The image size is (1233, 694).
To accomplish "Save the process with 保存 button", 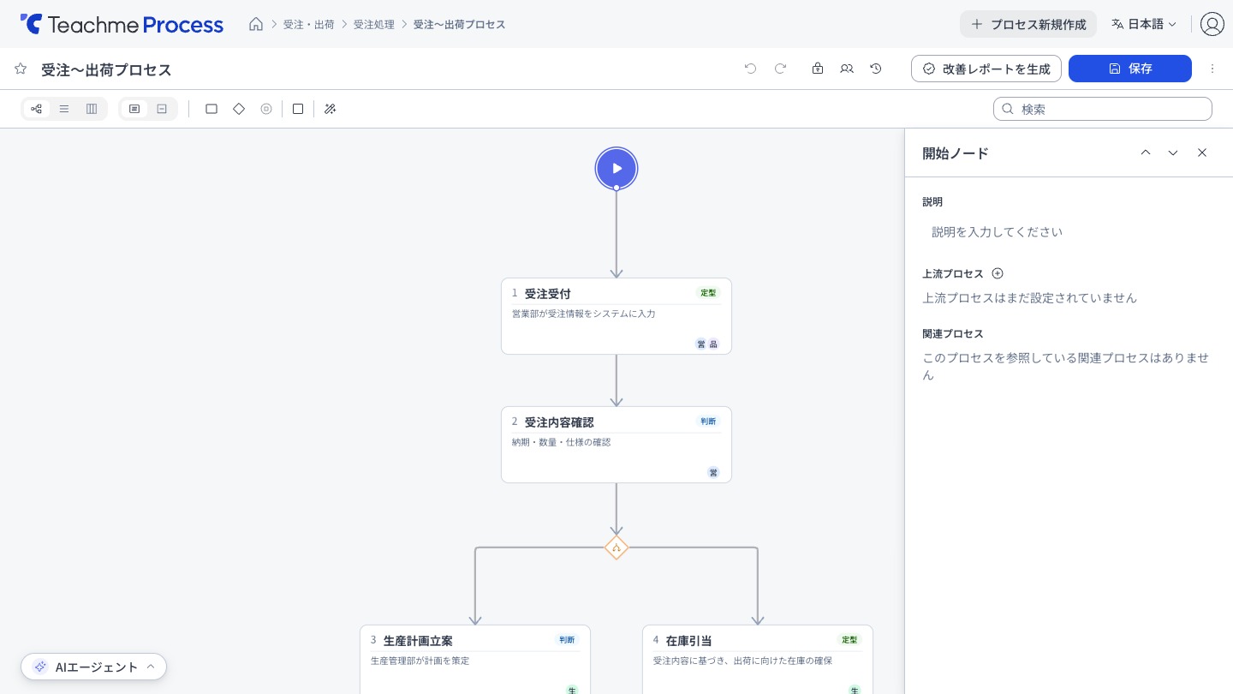I will coord(1130,69).
